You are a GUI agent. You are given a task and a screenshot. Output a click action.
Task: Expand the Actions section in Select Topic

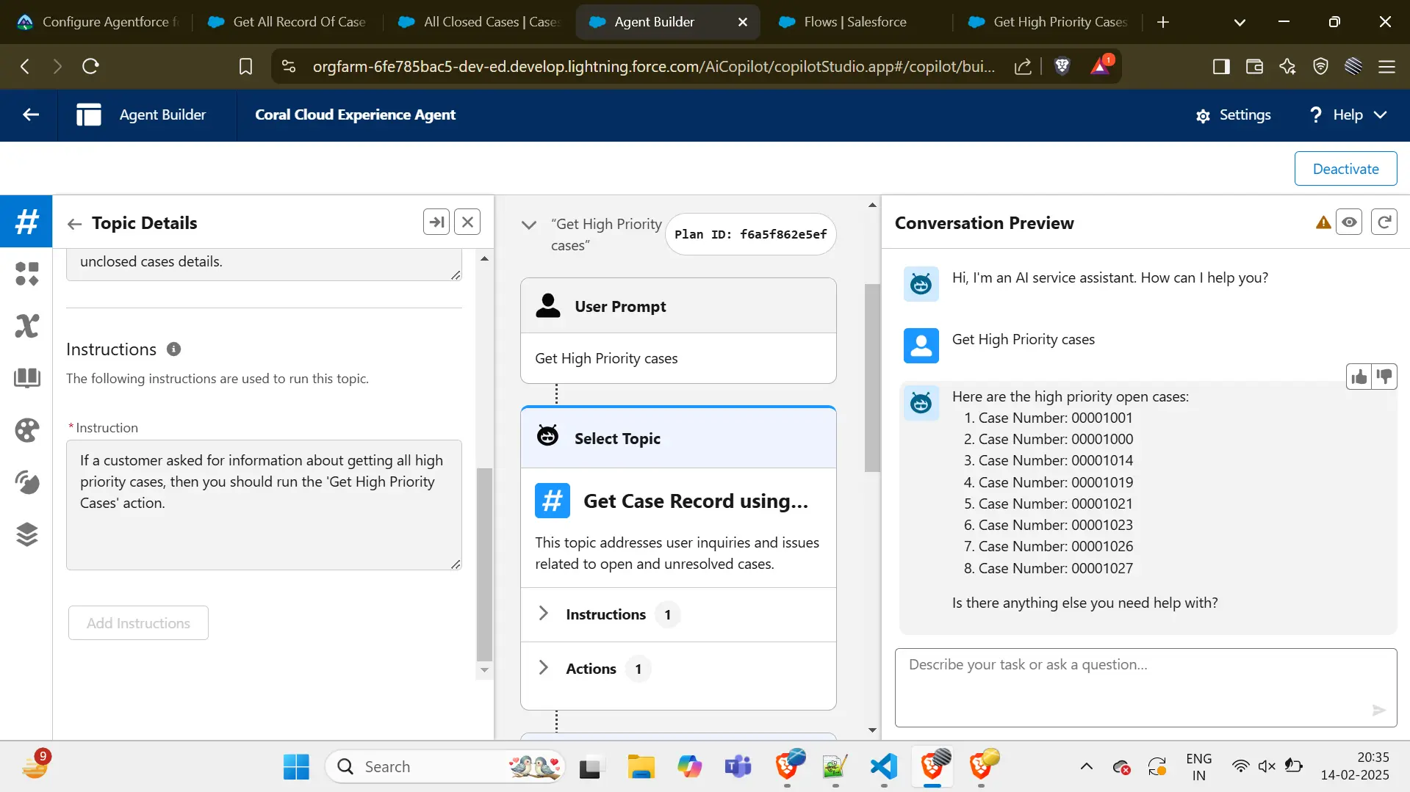[x=543, y=668]
